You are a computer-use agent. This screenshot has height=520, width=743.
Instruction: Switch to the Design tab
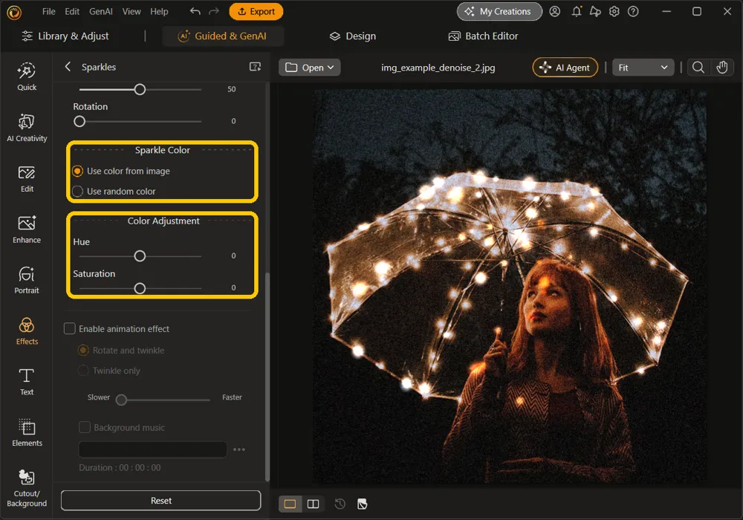coord(352,36)
